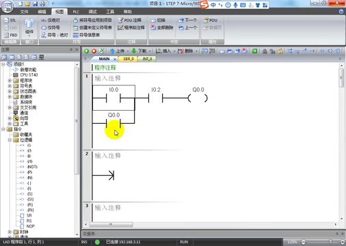Viewport: 346px width, 246px height.
Task: Switch editor to FBD view
Action: point(10,35)
